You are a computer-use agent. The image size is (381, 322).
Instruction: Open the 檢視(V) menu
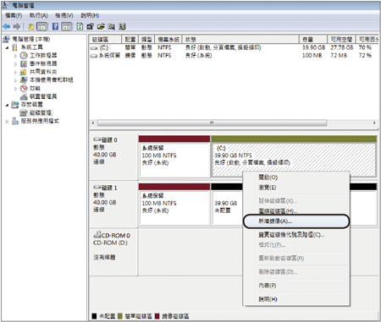pos(64,15)
